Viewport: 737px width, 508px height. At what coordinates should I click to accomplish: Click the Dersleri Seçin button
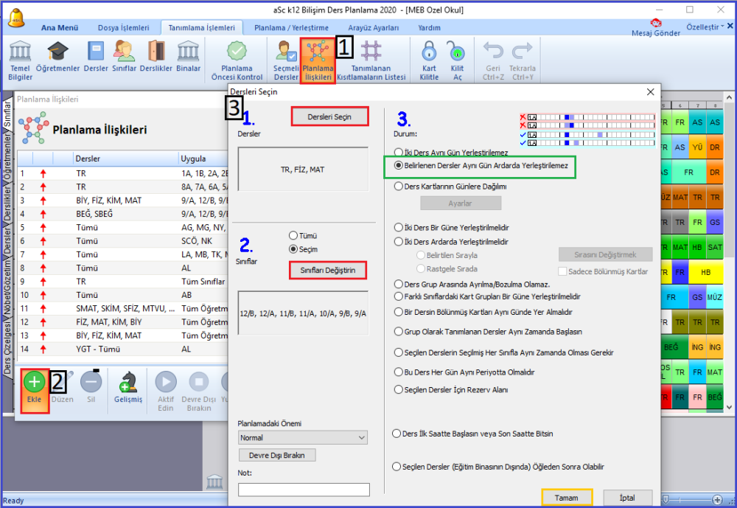click(329, 116)
